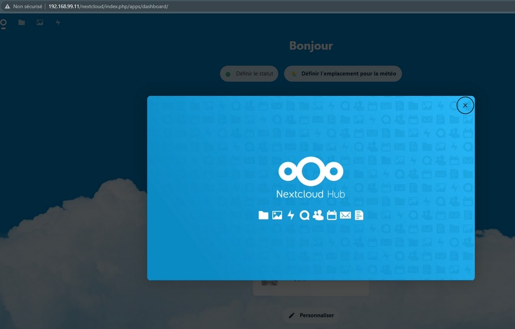Viewport: 515px width, 329px height.
Task: Open the Files app in top bar
Action: pyautogui.click(x=22, y=23)
